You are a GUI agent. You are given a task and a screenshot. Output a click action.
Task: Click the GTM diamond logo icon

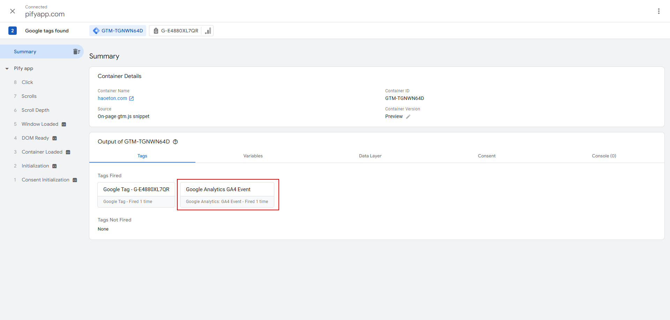coord(96,31)
